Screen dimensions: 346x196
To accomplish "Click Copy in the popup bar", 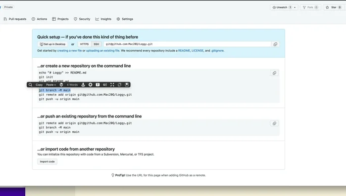I will [39, 85].
